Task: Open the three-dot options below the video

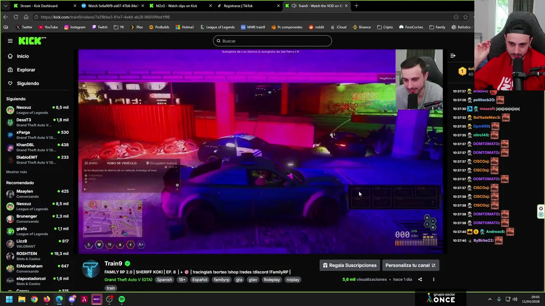Action: click(x=433, y=279)
